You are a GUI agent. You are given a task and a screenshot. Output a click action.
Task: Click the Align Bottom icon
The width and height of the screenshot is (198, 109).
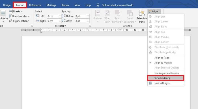150,42
